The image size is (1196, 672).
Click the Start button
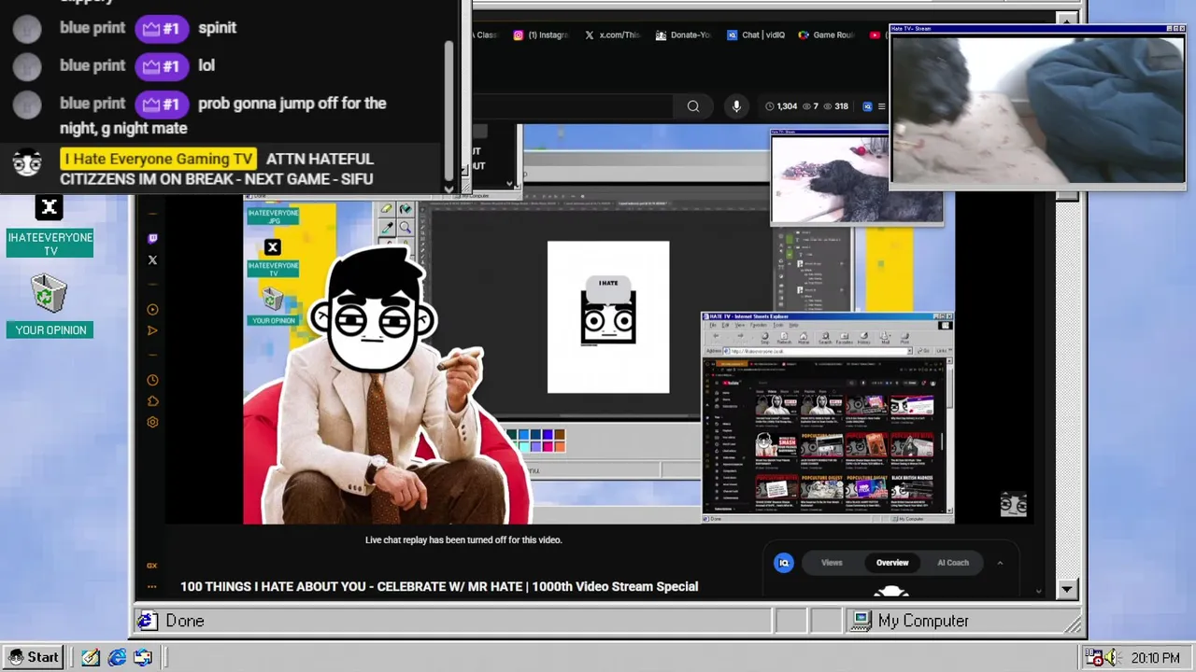[x=33, y=657]
